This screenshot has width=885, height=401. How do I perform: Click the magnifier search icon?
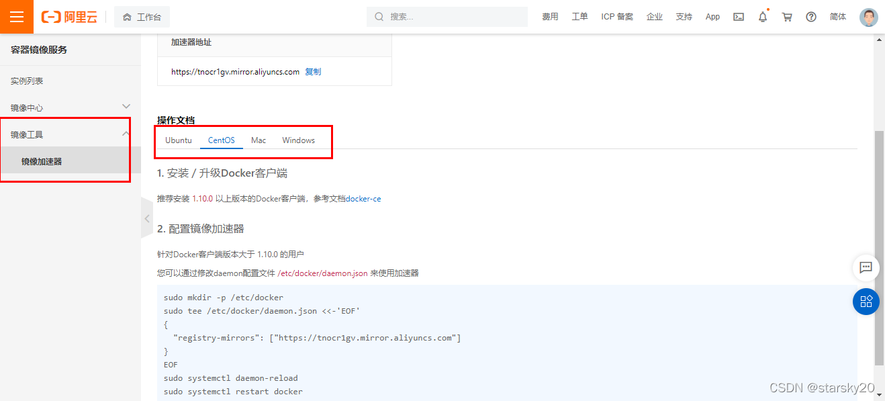[379, 17]
